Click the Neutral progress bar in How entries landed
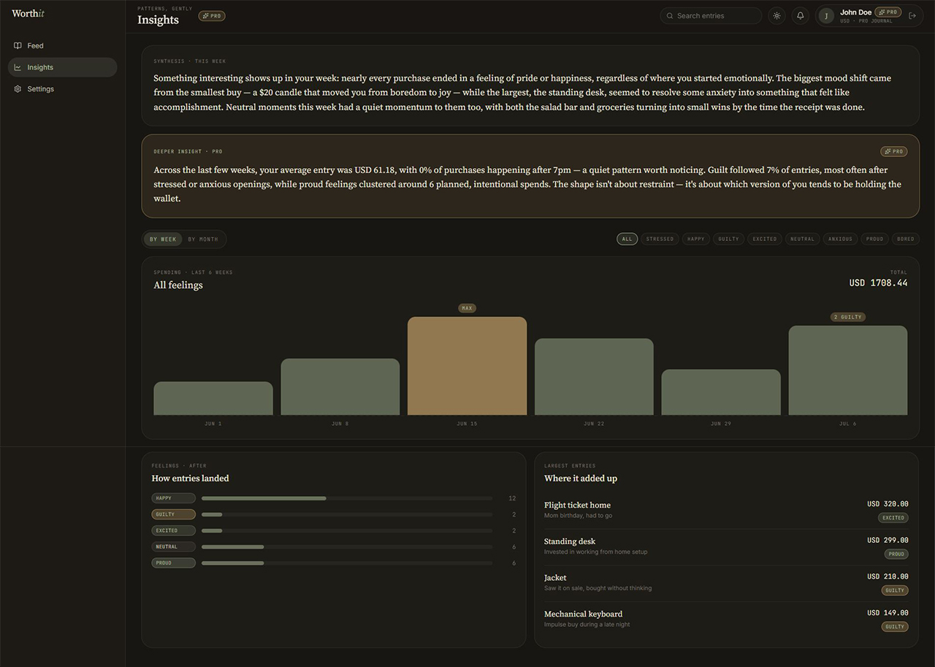The width and height of the screenshot is (935, 667). coord(347,547)
